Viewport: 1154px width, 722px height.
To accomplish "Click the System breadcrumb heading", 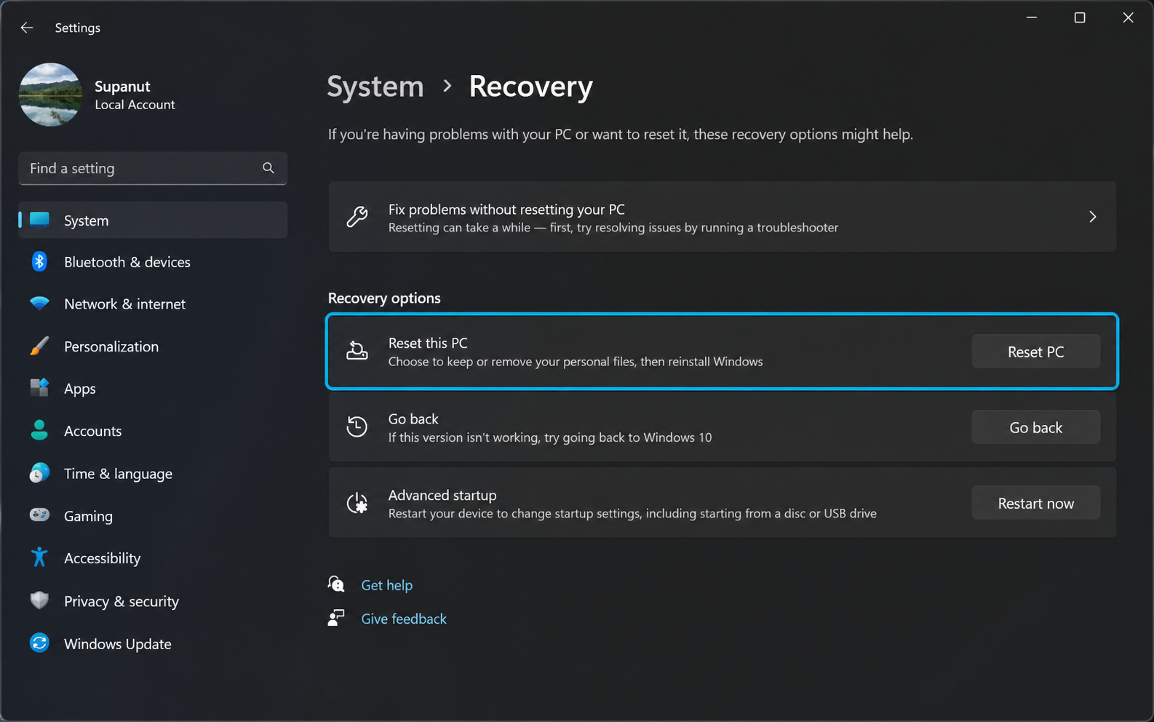I will [375, 87].
